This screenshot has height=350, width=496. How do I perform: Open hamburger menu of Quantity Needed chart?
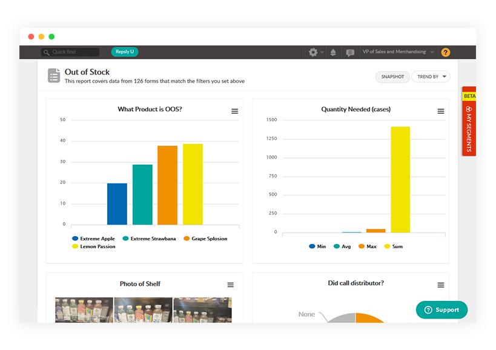click(440, 111)
